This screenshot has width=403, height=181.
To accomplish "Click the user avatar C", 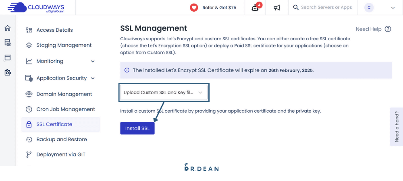I will pyautogui.click(x=369, y=8).
